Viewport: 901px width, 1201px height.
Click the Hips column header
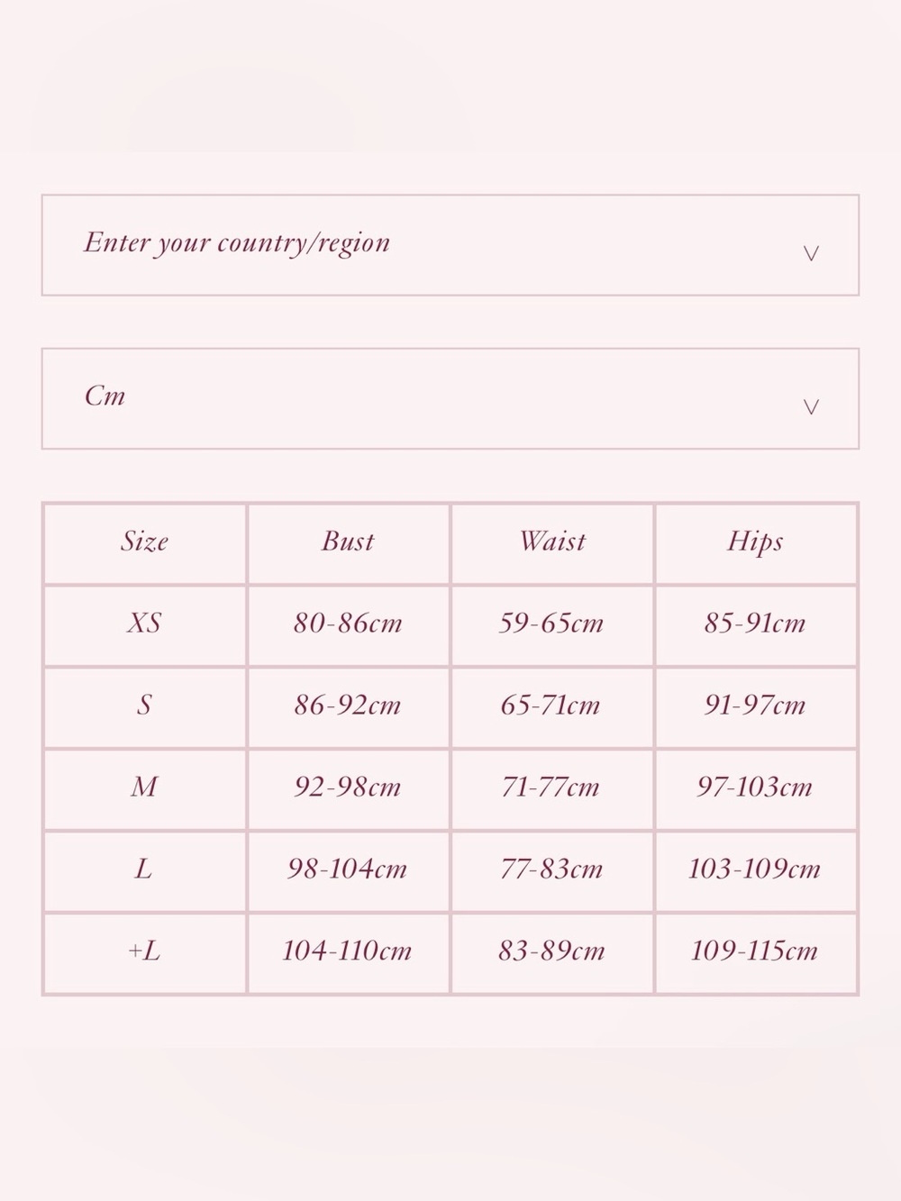[x=755, y=541]
